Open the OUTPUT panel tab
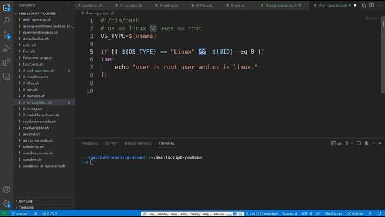Viewport: 385px width, 217px height. [x=111, y=143]
